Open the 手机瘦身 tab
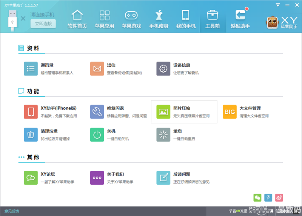This screenshot has height=216, width=302. pos(159,19)
